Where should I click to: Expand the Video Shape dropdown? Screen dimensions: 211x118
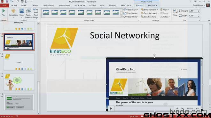[x=130, y=10]
